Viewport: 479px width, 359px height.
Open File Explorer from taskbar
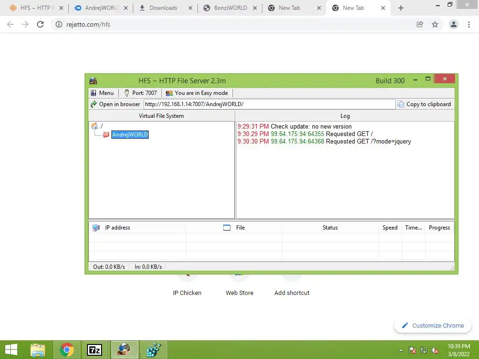(38, 350)
